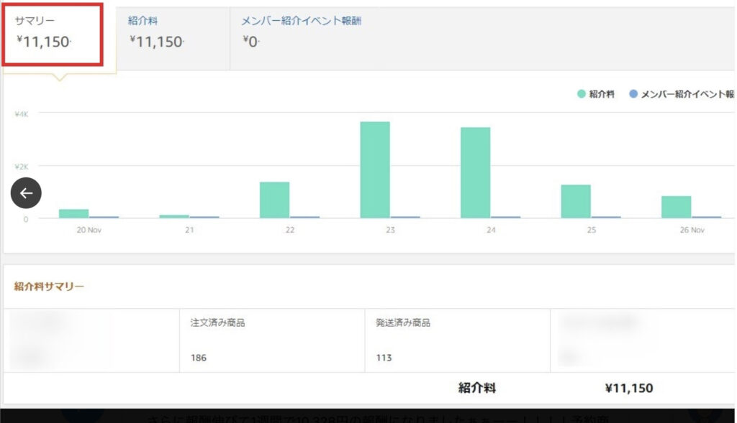Click the 注文済み商品 value 186
The height and width of the screenshot is (423, 737).
click(199, 358)
